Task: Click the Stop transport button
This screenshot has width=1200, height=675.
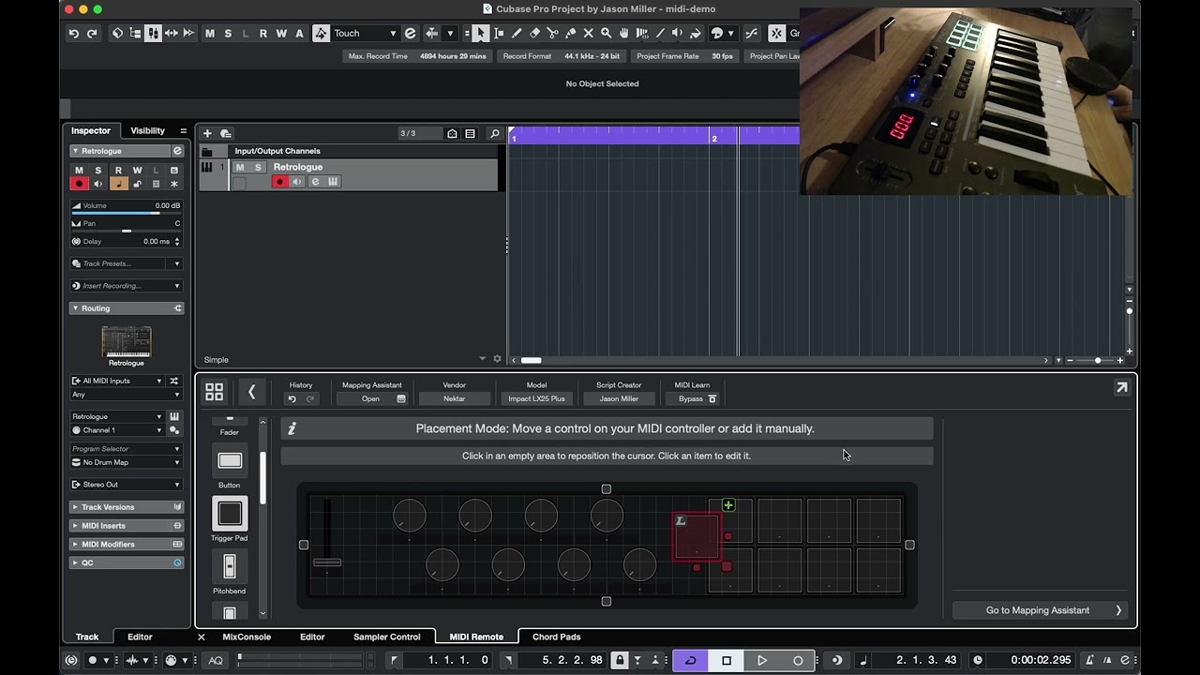Action: pos(727,660)
